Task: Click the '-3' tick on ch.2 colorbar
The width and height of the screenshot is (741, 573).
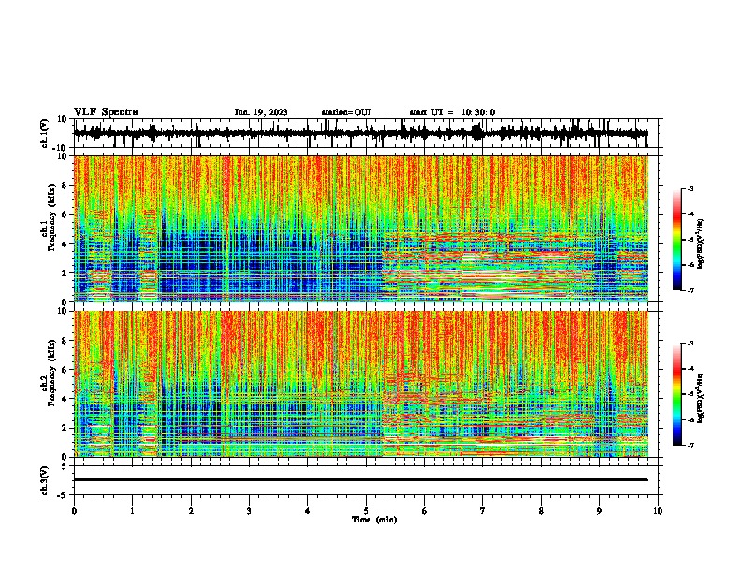Action: pyautogui.click(x=690, y=344)
